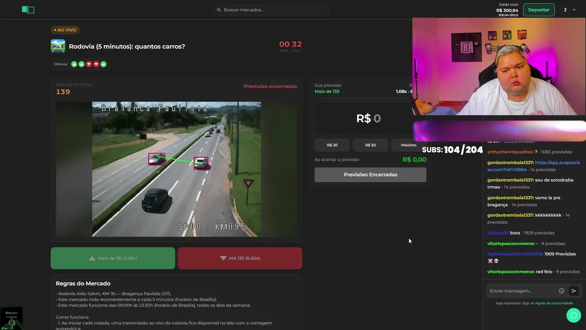Image resolution: width=586 pixels, height=330 pixels.
Task: Click the streamer webcam overlay
Action: (499, 67)
